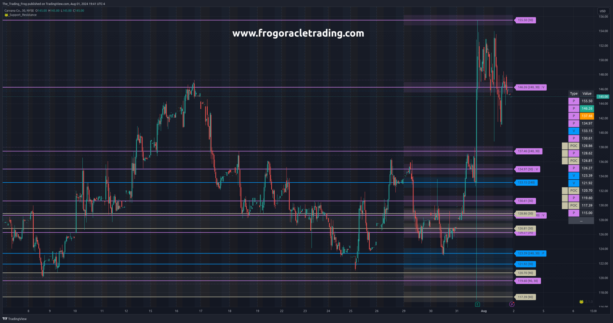The width and height of the screenshot is (613, 323).
Task: Click the Aug label on the time axis
Action: pos(484,311)
